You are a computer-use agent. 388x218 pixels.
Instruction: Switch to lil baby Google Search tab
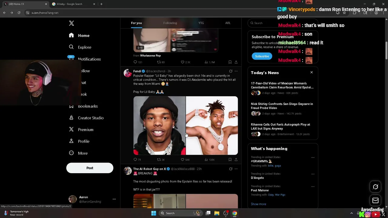point(73,4)
